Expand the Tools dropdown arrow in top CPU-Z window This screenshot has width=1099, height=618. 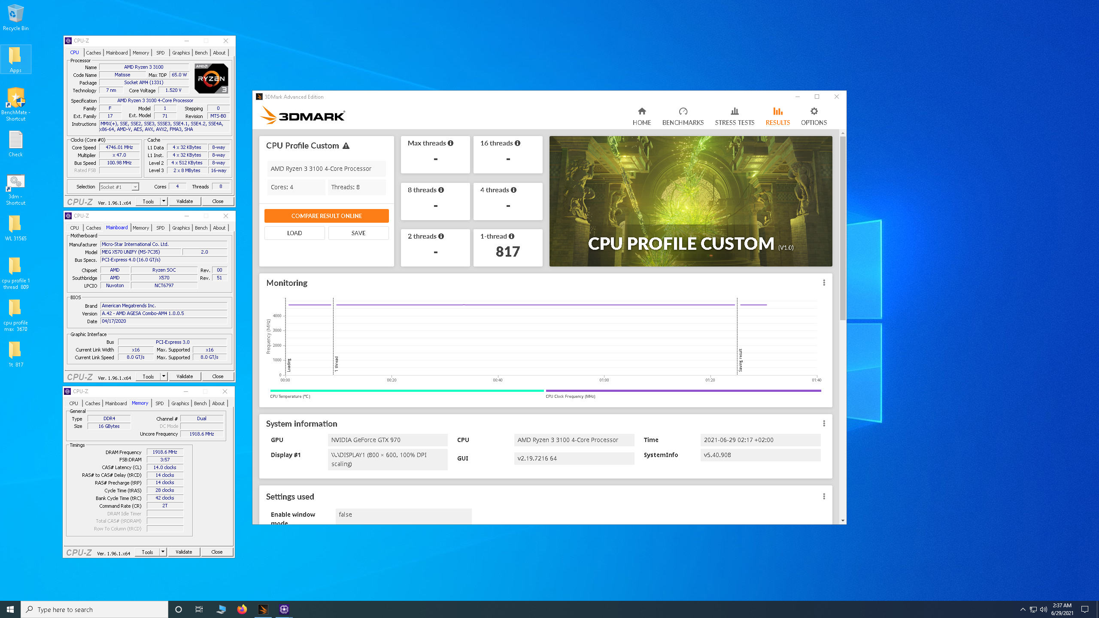click(x=164, y=201)
